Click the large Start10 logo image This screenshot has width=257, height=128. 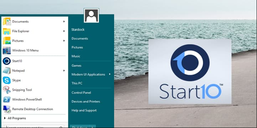[x=190, y=71]
